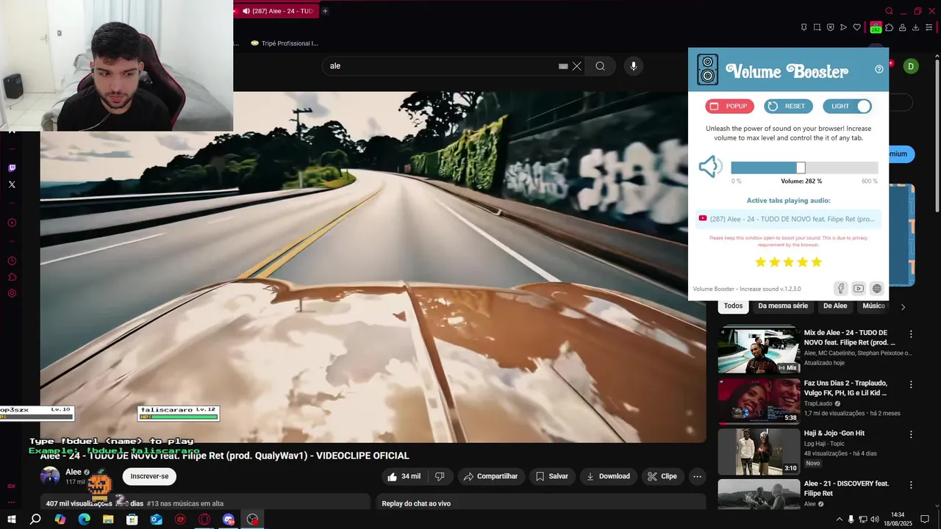Image resolution: width=941 pixels, height=529 pixels.
Task: Click Volume Booster extension icon showing 282
Action: point(876,27)
